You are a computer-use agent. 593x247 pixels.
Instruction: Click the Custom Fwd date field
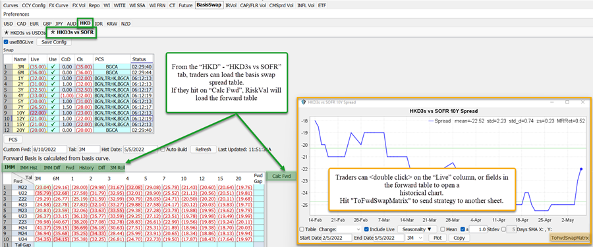(x=49, y=150)
